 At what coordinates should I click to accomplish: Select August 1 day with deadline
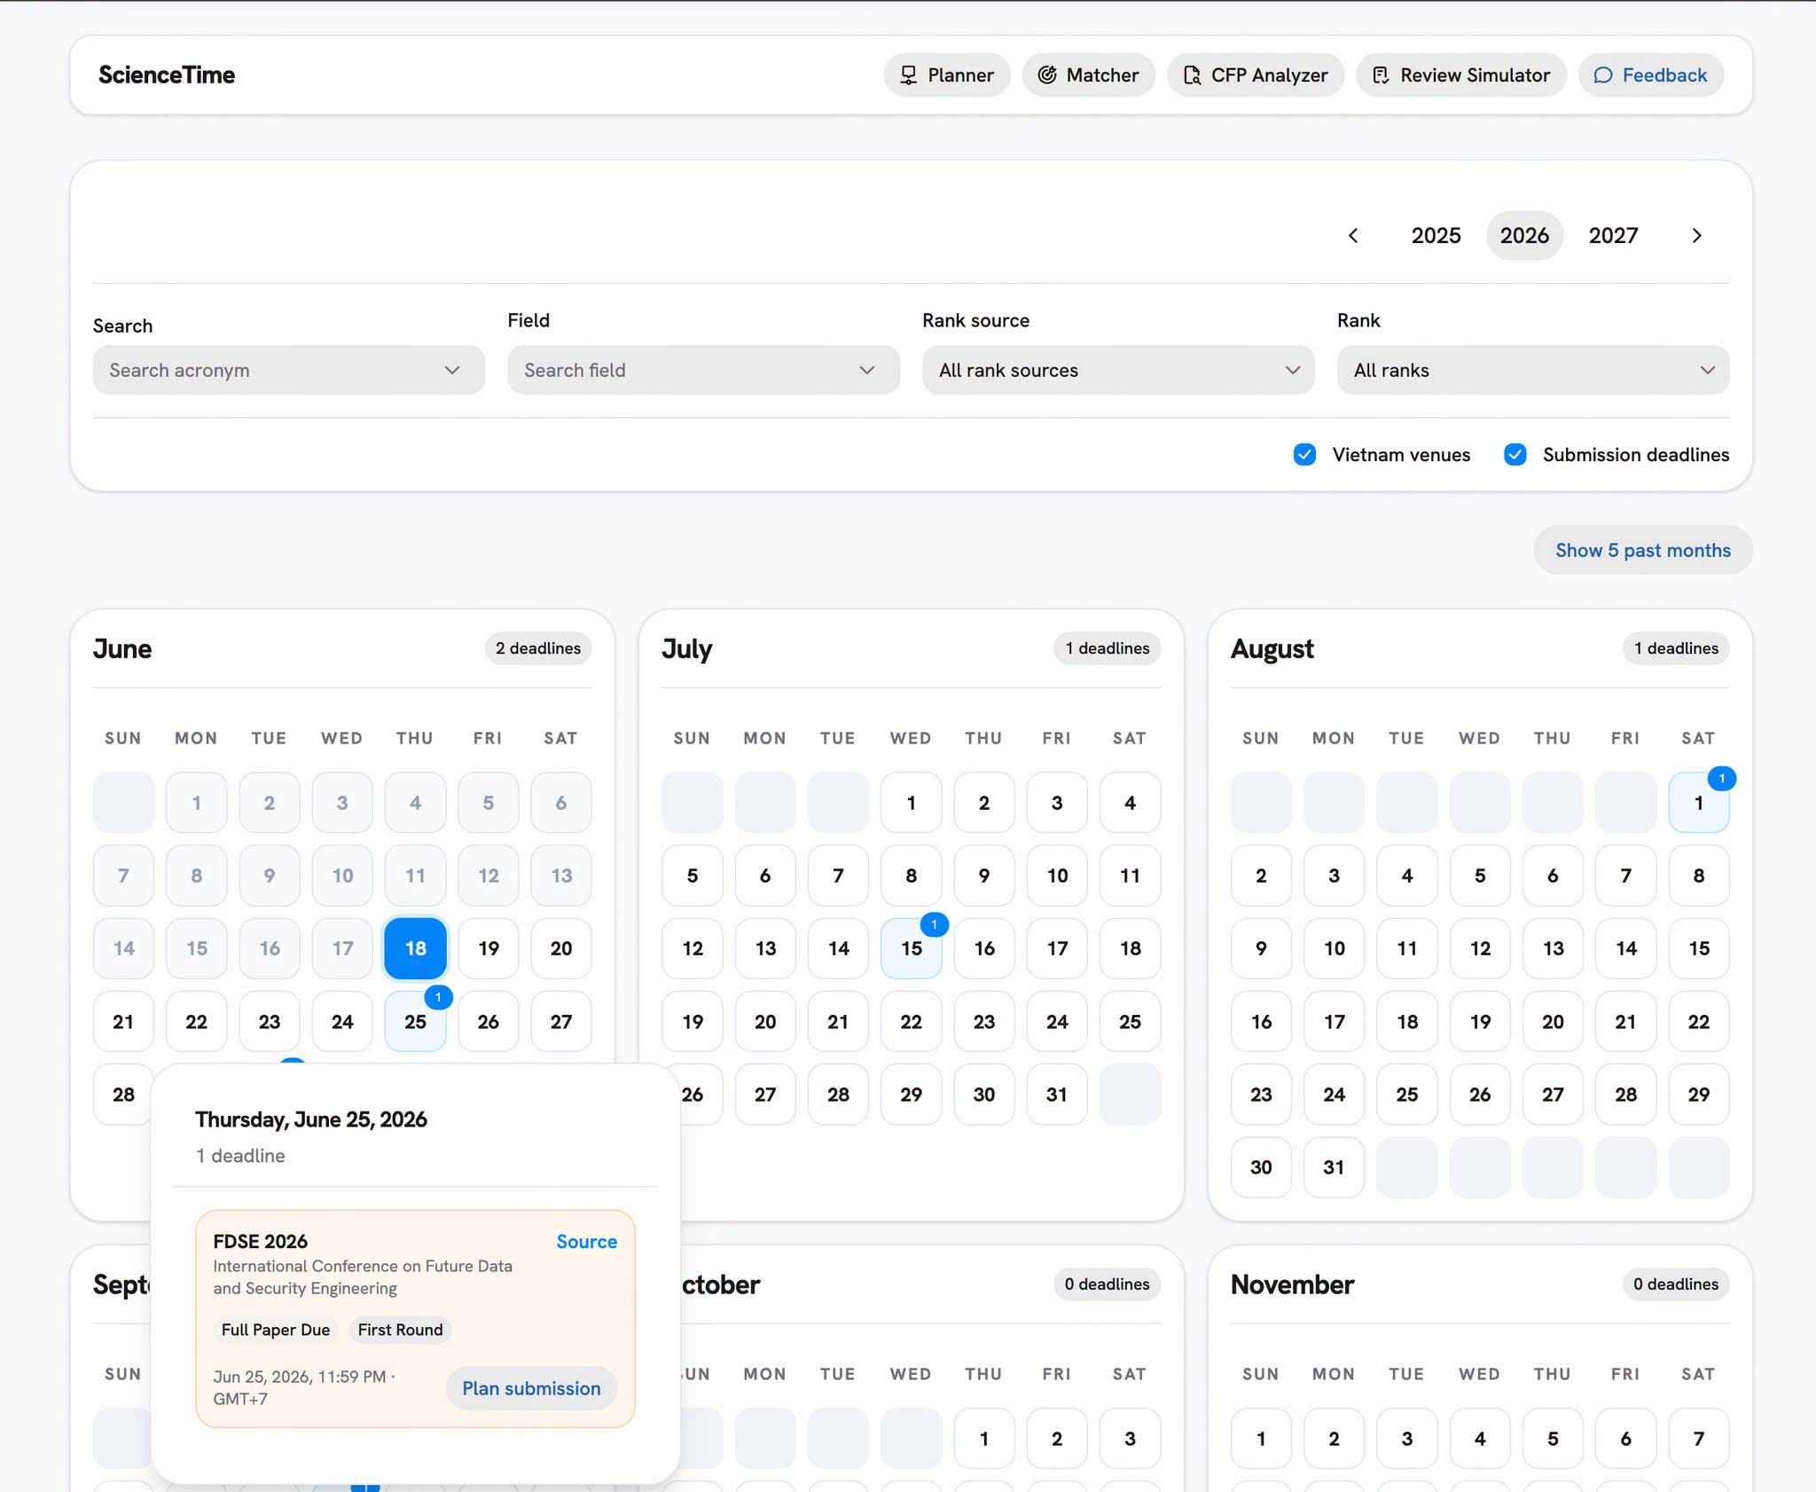pos(1698,803)
